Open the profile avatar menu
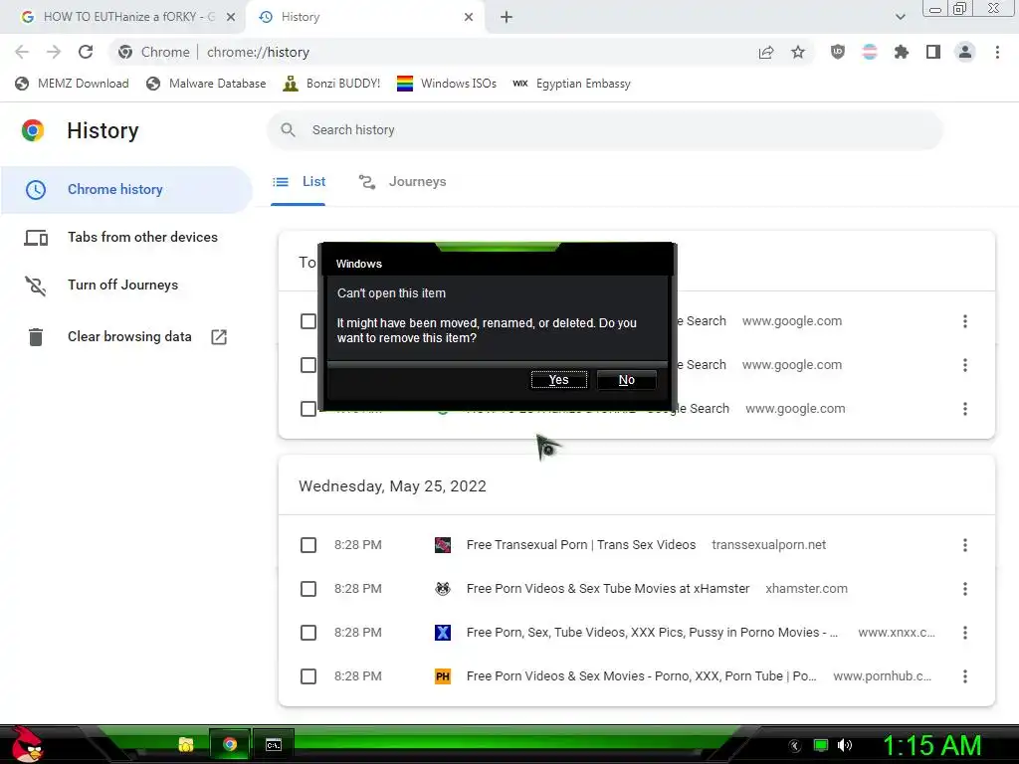Viewport: 1019px width, 764px height. pos(965,52)
